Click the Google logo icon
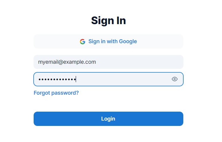 82,42
